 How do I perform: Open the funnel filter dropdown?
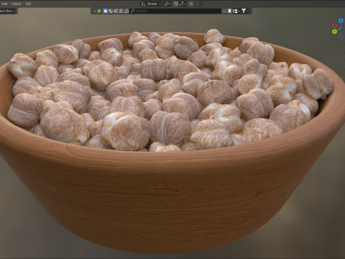click(245, 11)
